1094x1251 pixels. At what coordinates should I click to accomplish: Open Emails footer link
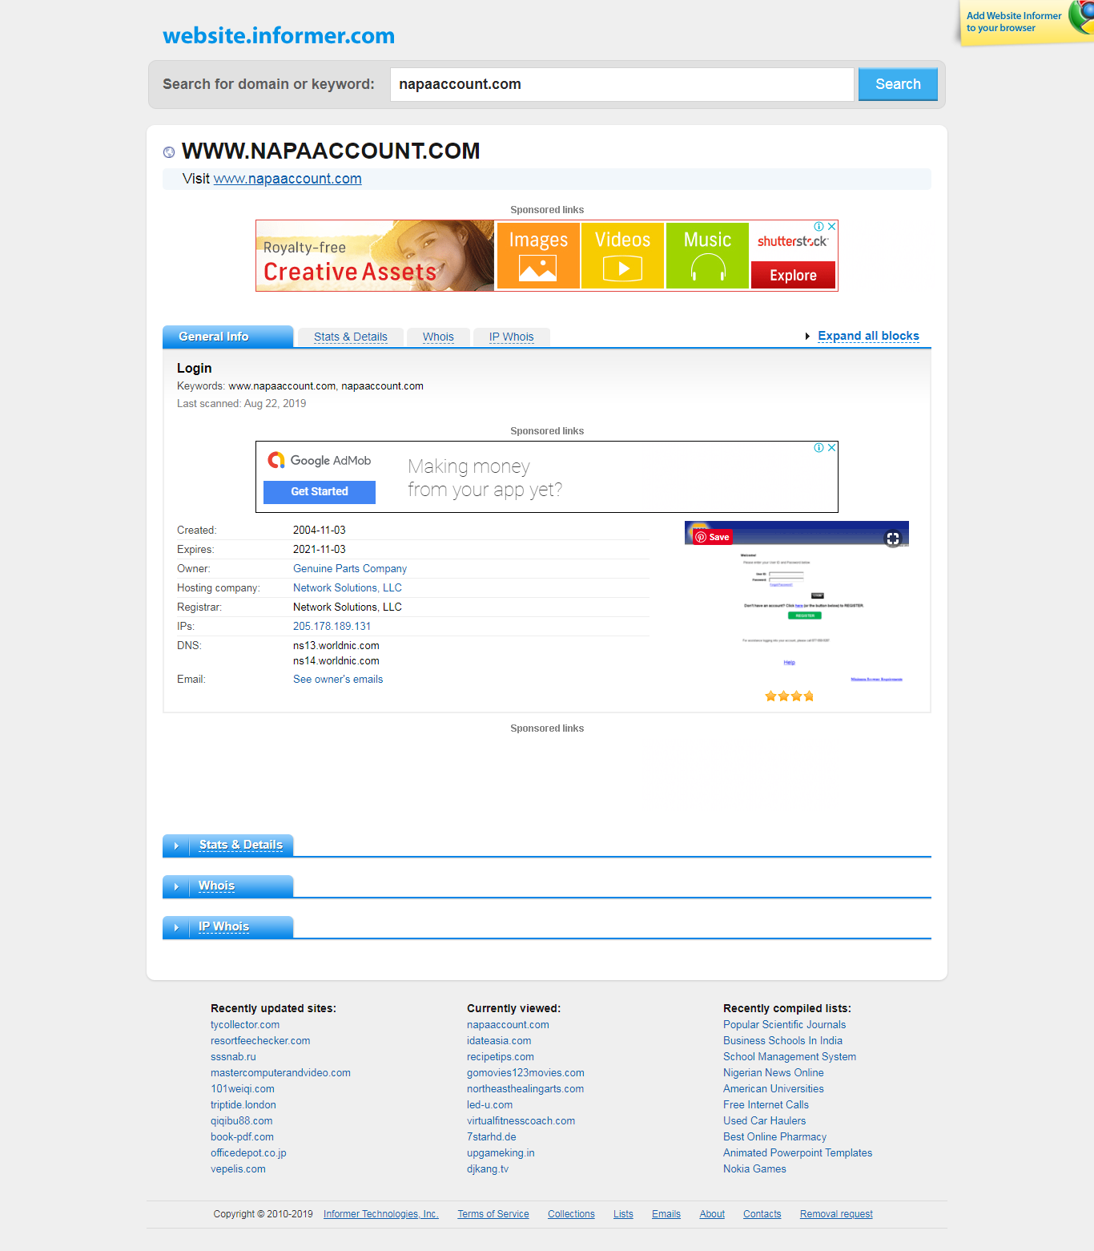coord(666,1214)
